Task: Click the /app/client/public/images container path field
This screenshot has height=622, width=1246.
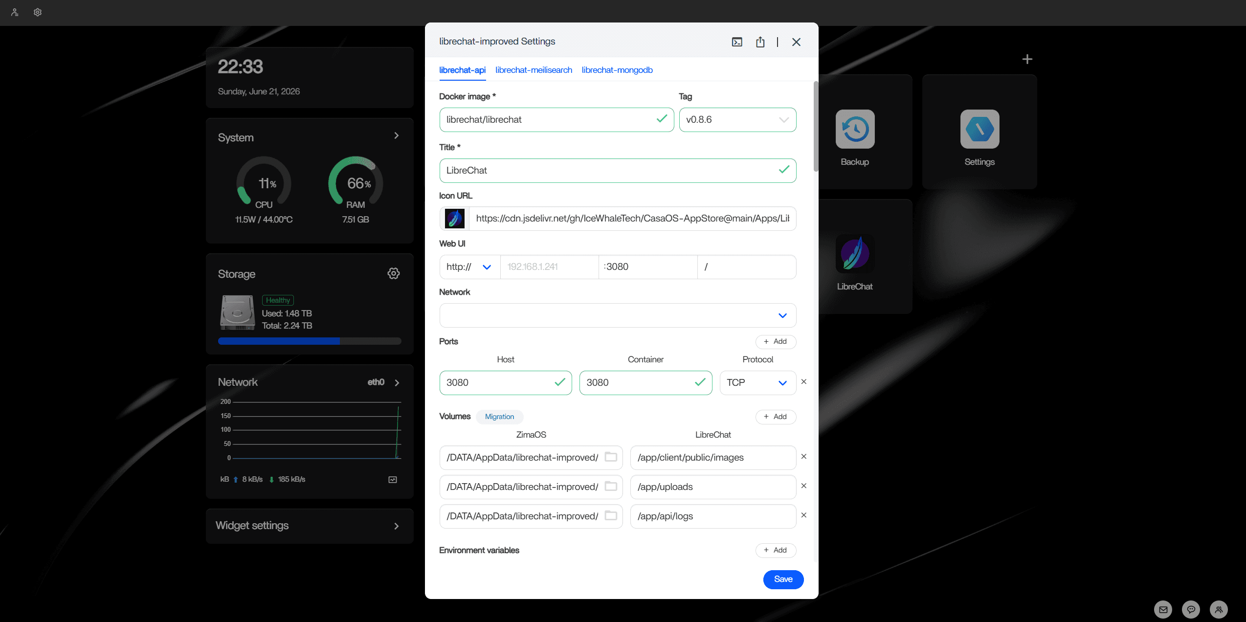Action: (713, 458)
